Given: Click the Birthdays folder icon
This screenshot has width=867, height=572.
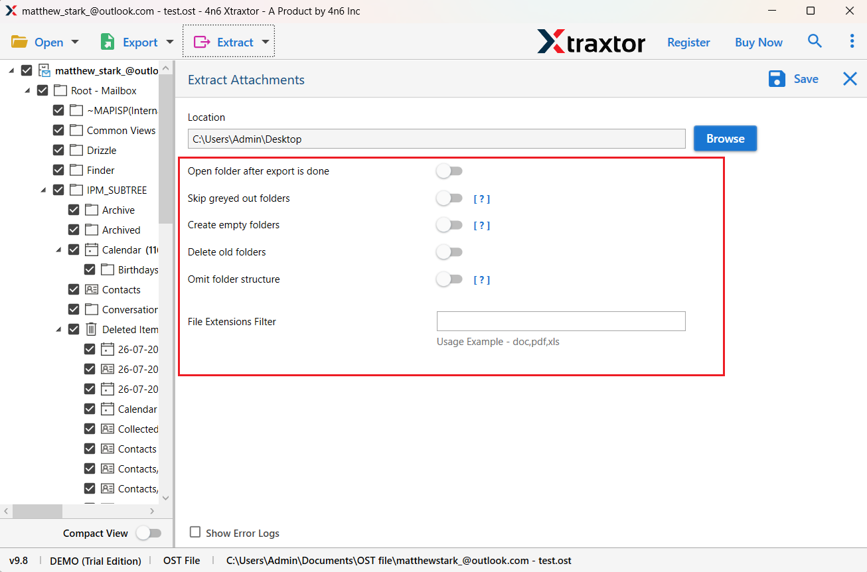Looking at the screenshot, I should point(107,269).
